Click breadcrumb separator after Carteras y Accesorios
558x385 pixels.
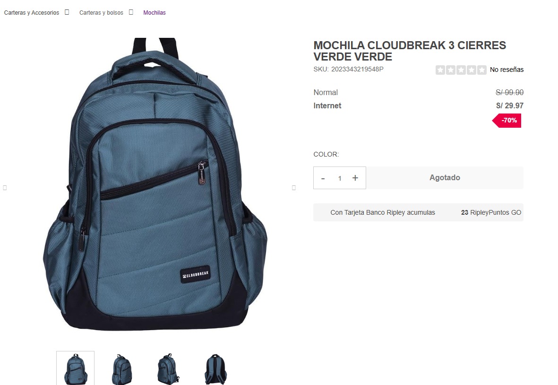[x=67, y=12]
